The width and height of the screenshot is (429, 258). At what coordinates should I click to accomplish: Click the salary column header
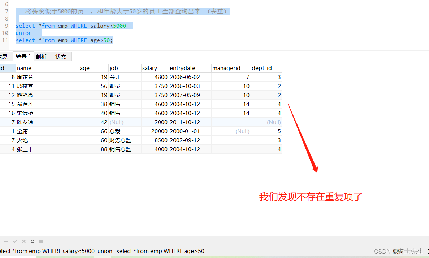click(155, 68)
